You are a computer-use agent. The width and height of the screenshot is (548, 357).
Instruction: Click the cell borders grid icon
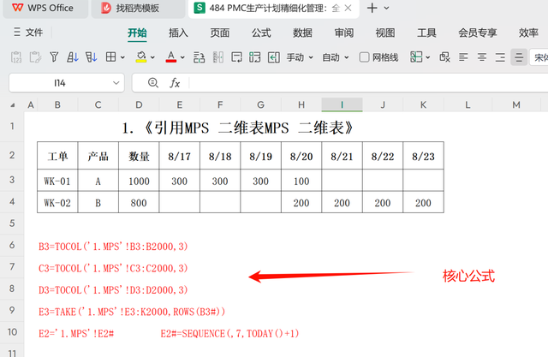(110, 57)
